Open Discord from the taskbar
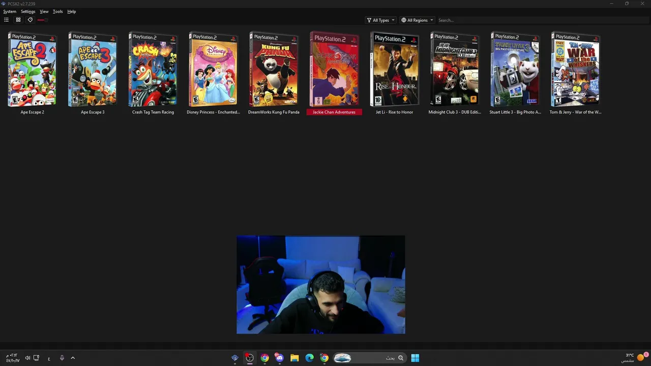The height and width of the screenshot is (366, 651). point(279,358)
